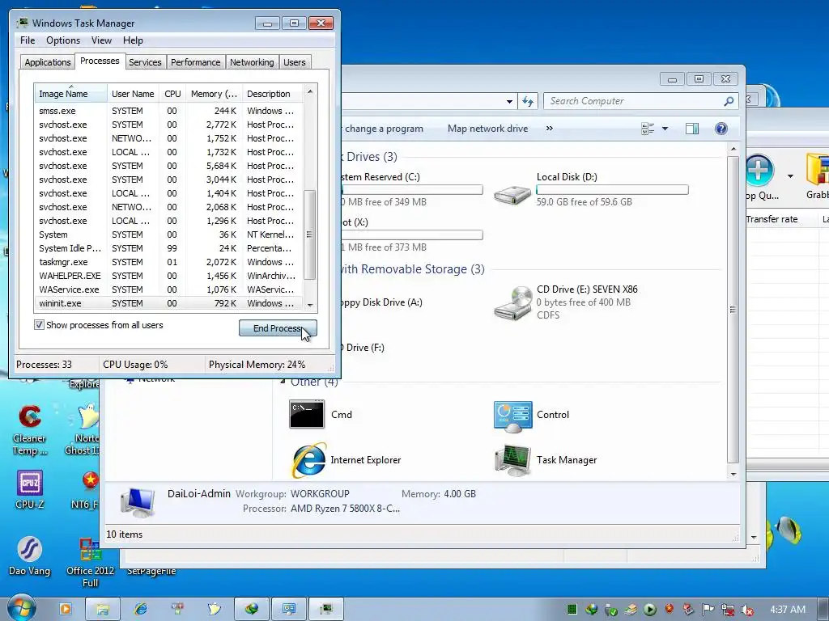
Task: Sort by the Memory column header
Action: click(214, 94)
